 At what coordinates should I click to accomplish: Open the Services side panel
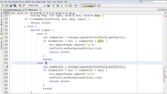(1, 22)
